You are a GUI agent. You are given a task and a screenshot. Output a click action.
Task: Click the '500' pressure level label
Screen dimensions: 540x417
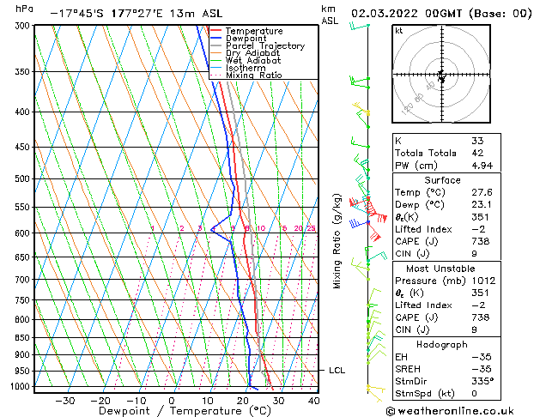24,179
